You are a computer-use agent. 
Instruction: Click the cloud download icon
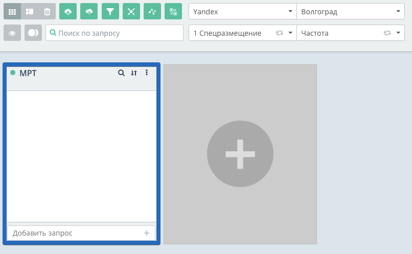tap(89, 11)
